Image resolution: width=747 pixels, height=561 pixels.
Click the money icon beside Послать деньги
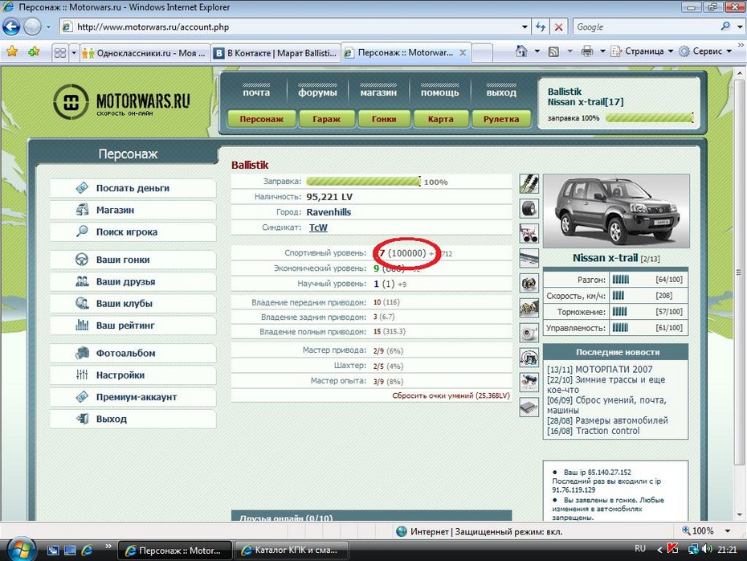[x=82, y=188]
